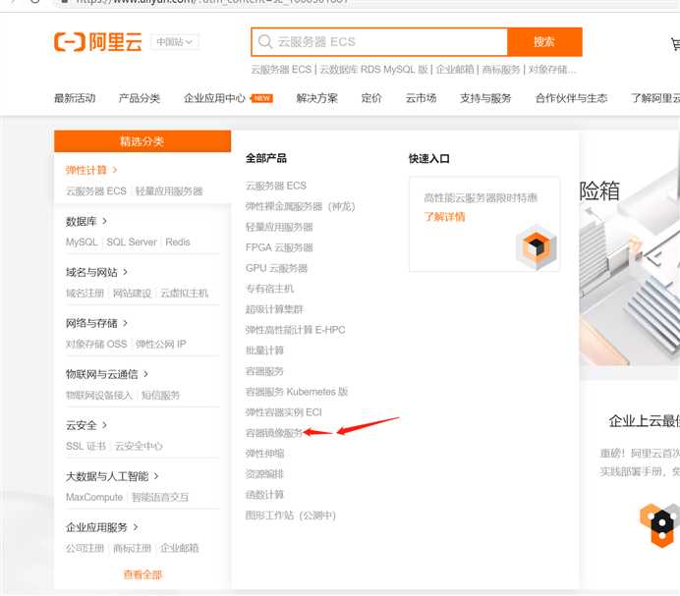The image size is (680, 596).
Task: Click 了解详情 in the promo card
Action: coord(444,217)
